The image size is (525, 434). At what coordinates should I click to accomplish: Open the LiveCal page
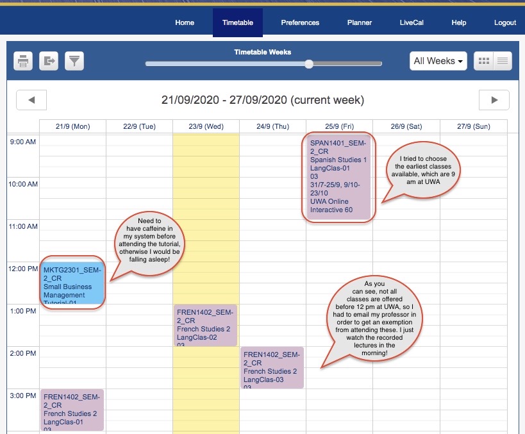pyautogui.click(x=411, y=22)
